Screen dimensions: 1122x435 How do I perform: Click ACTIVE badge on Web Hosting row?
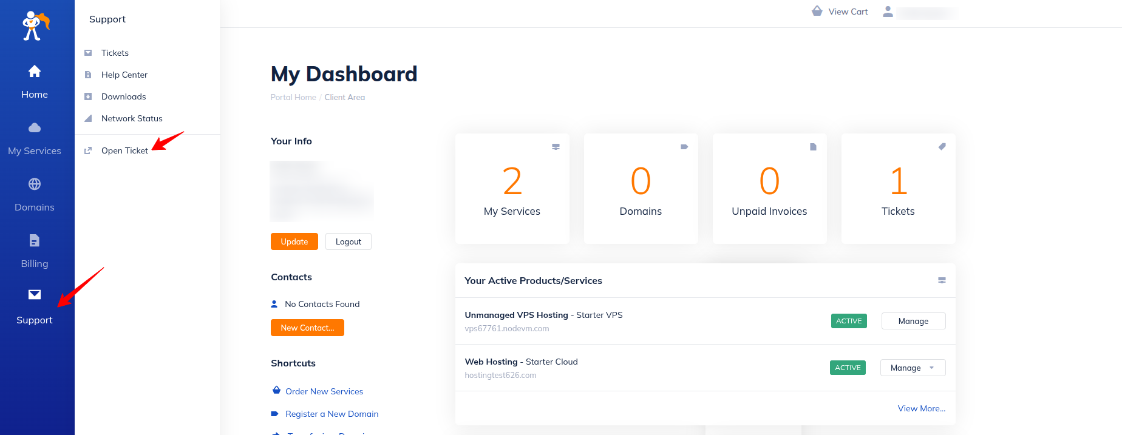tap(848, 368)
